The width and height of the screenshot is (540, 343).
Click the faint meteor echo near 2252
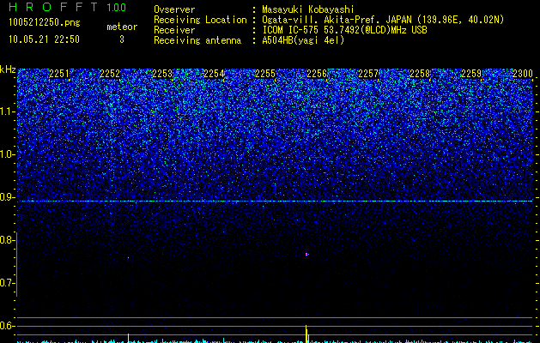(128, 257)
